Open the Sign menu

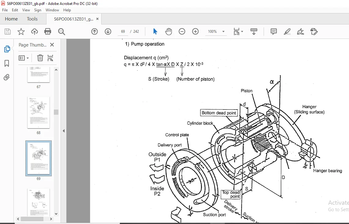click(x=38, y=10)
